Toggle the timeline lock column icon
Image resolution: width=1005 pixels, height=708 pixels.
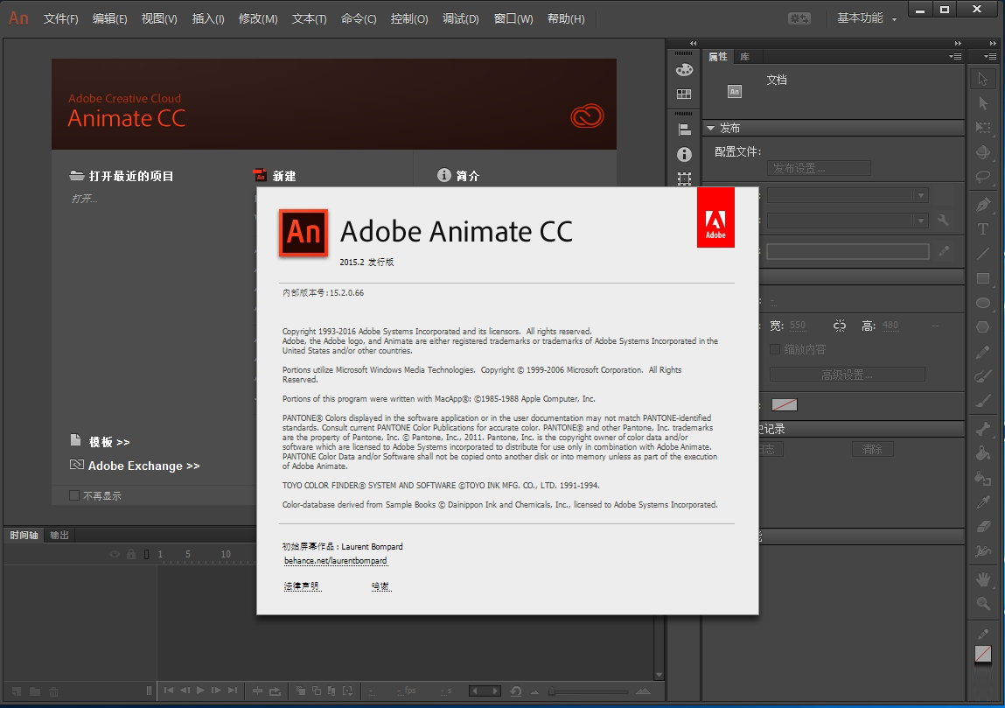coord(130,553)
